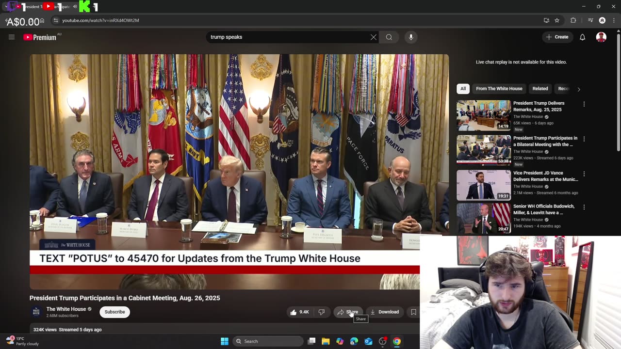Open the Senior WH Officials 20:47 thumbnail

click(484, 219)
